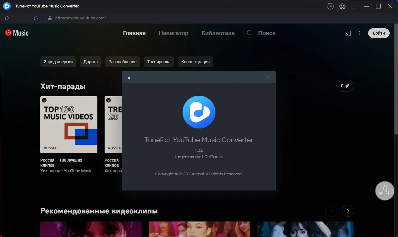Click the search magnifier icon

[x=250, y=33]
